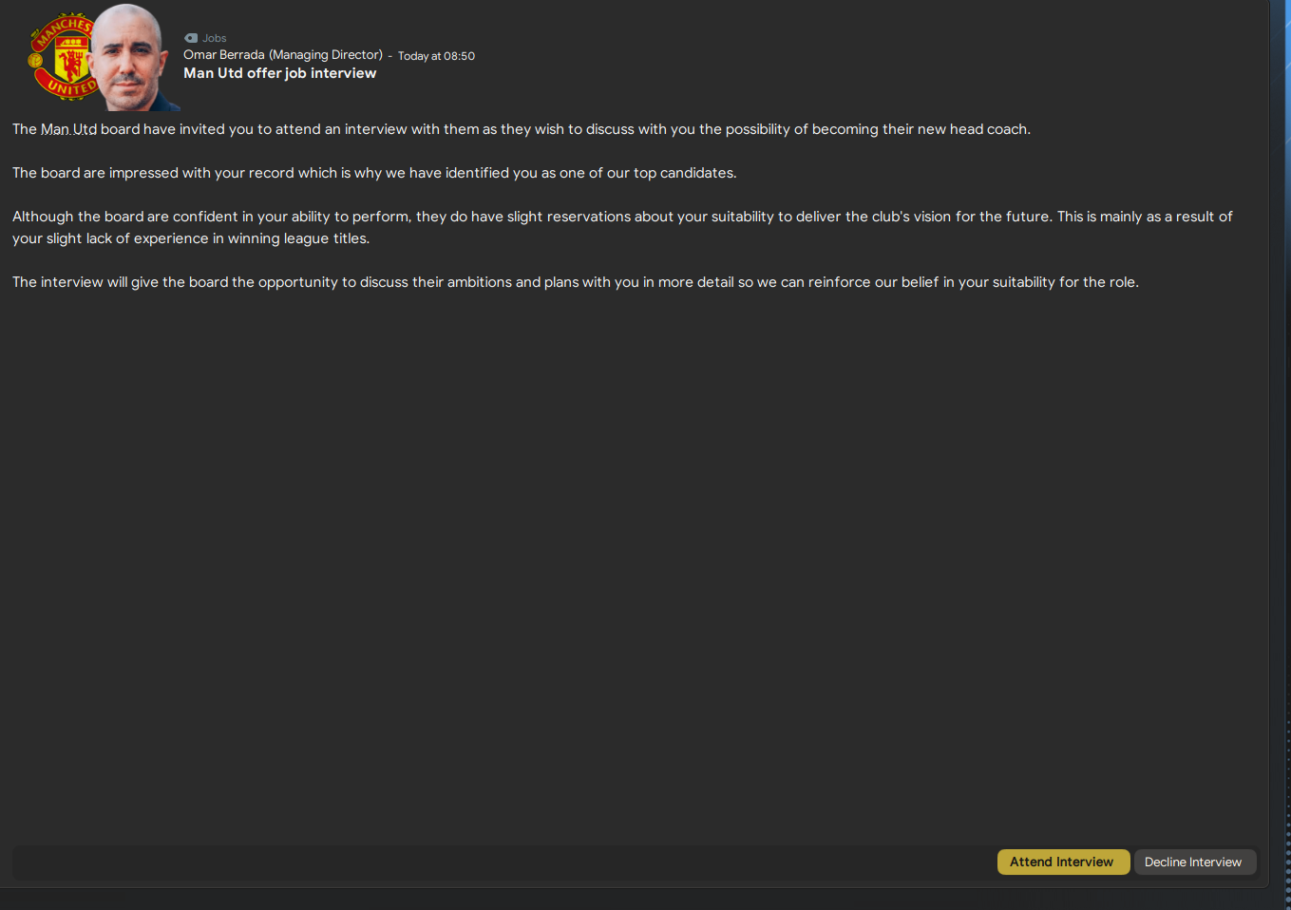This screenshot has height=910, width=1291.
Task: Click the Manchester United club crest
Action: [57, 56]
